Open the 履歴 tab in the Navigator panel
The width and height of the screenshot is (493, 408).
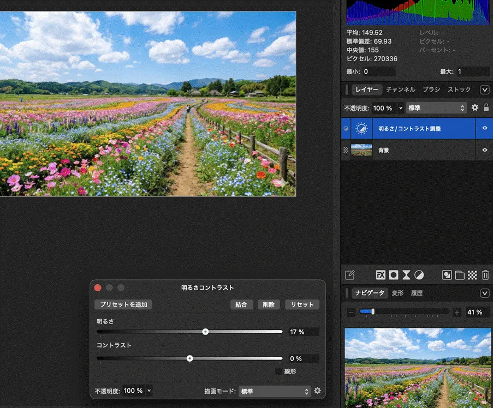tap(417, 293)
